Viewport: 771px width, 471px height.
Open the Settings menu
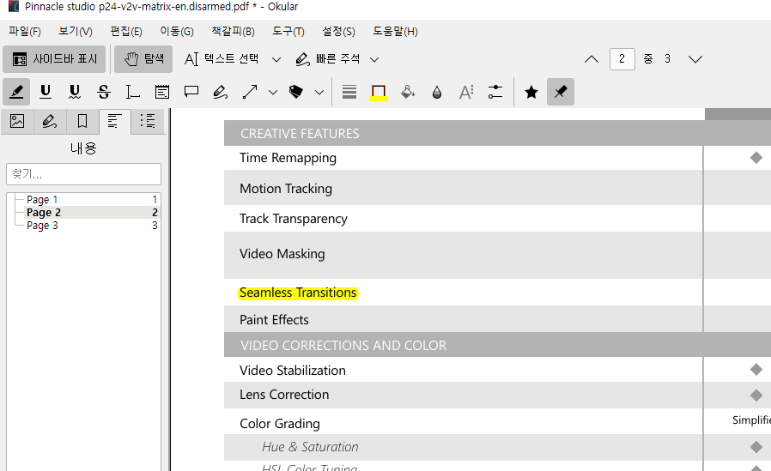339,32
